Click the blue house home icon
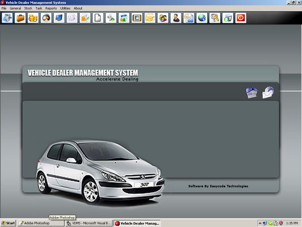This screenshot has width=302, height=227. click(x=251, y=93)
